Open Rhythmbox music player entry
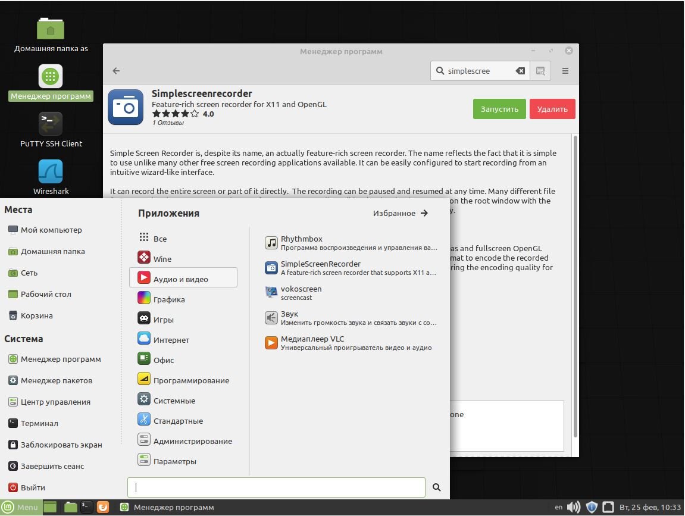685x516 pixels. (x=351, y=243)
